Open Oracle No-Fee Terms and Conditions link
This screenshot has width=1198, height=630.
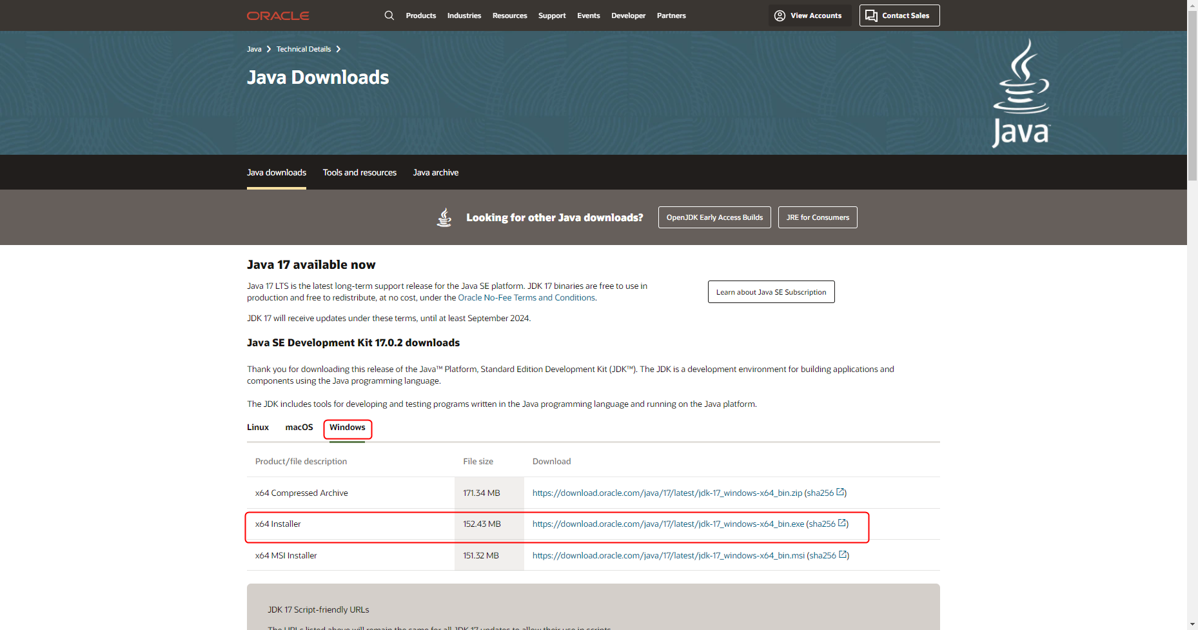pos(527,297)
